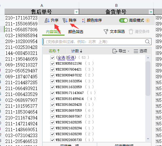Select cell 012-068697907
Screen dimensions: 162x146
point(21,100)
